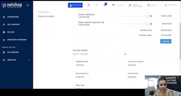This screenshot has width=181, height=96.
Task: Open the shopping cart icon
Action: tap(89, 5)
